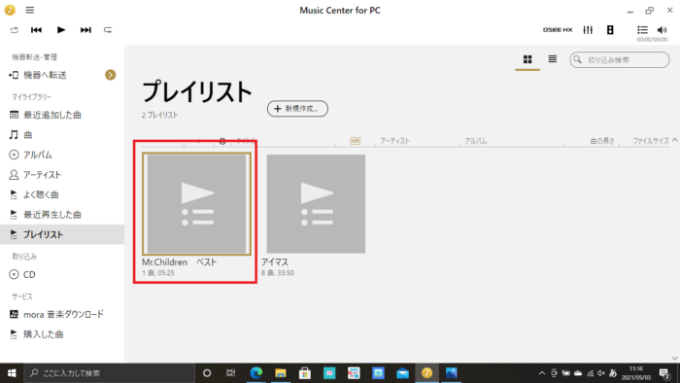Select プレイリスト in sidebar

pos(62,234)
